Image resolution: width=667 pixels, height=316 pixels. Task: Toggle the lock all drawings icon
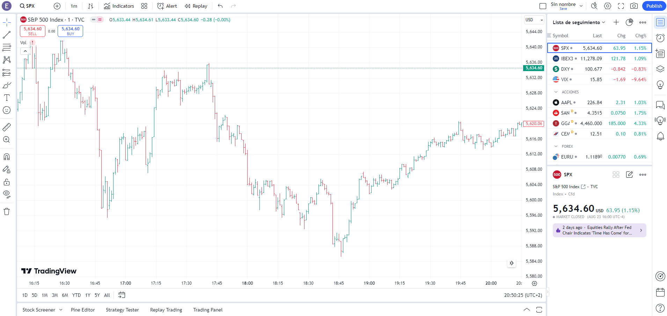[7, 182]
